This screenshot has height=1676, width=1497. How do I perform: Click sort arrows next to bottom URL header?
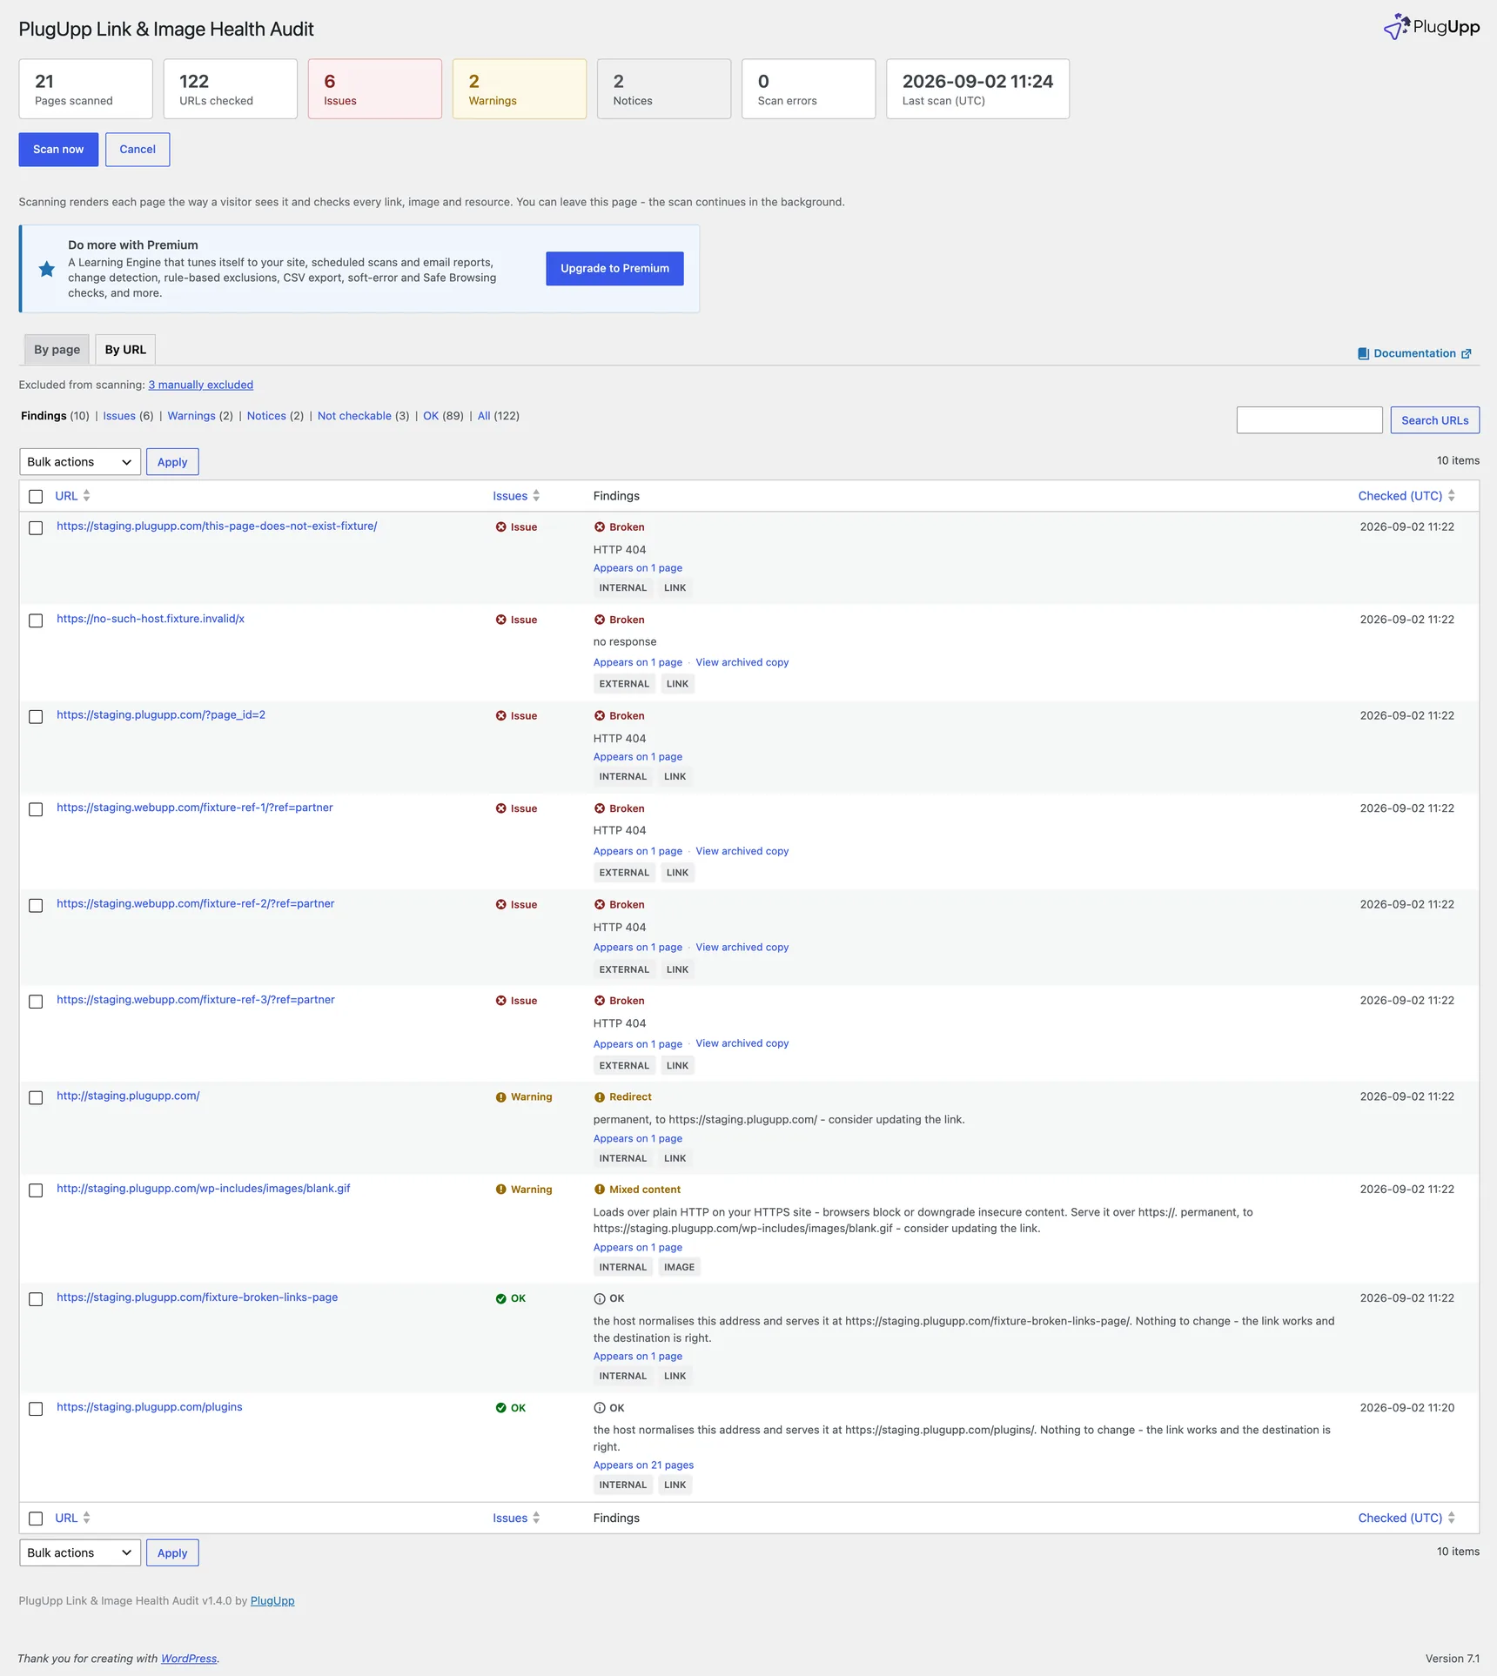tap(86, 1518)
